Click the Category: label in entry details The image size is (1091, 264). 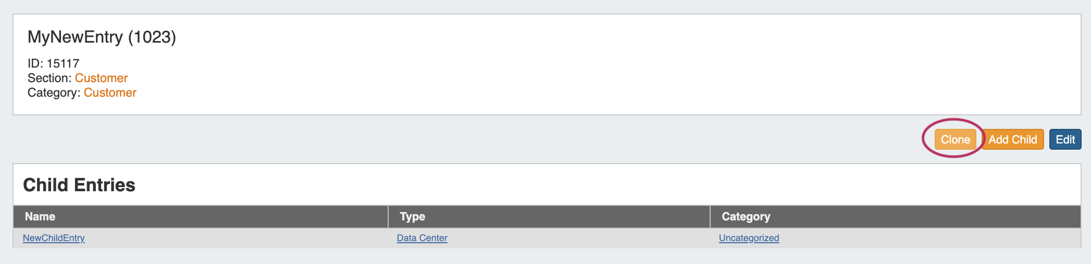[54, 93]
